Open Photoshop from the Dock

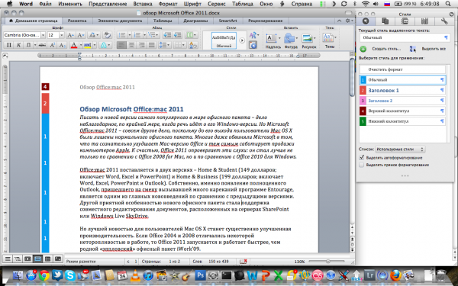point(200,275)
